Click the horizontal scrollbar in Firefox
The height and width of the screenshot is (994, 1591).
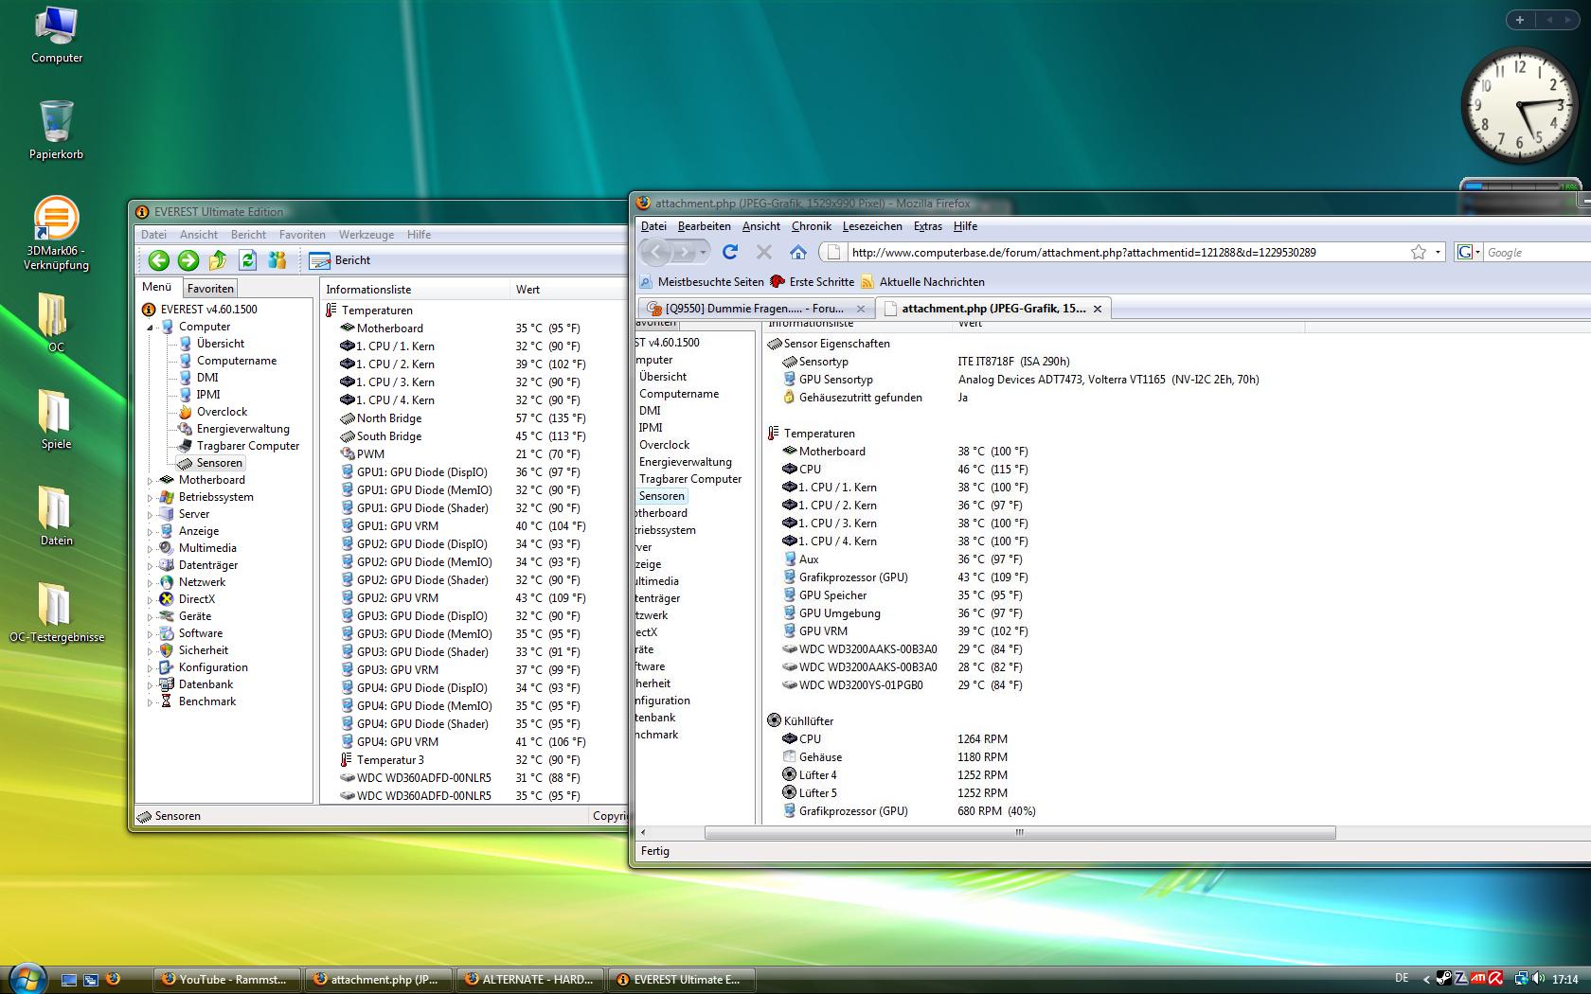[1019, 833]
